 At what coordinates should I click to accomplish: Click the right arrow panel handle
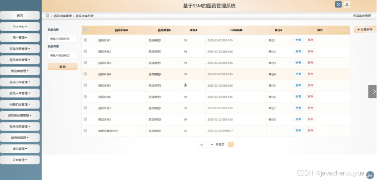[372, 92]
